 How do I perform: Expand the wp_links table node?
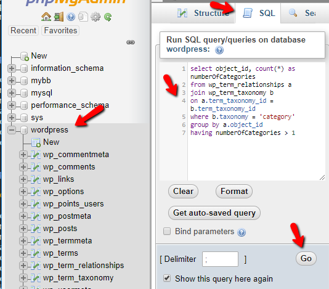23,179
